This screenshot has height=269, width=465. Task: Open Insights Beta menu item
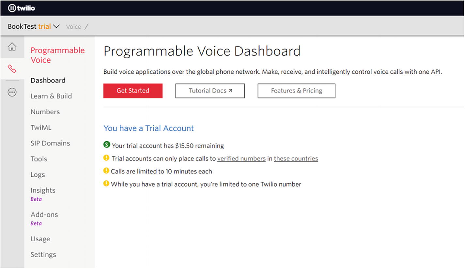coord(43,194)
